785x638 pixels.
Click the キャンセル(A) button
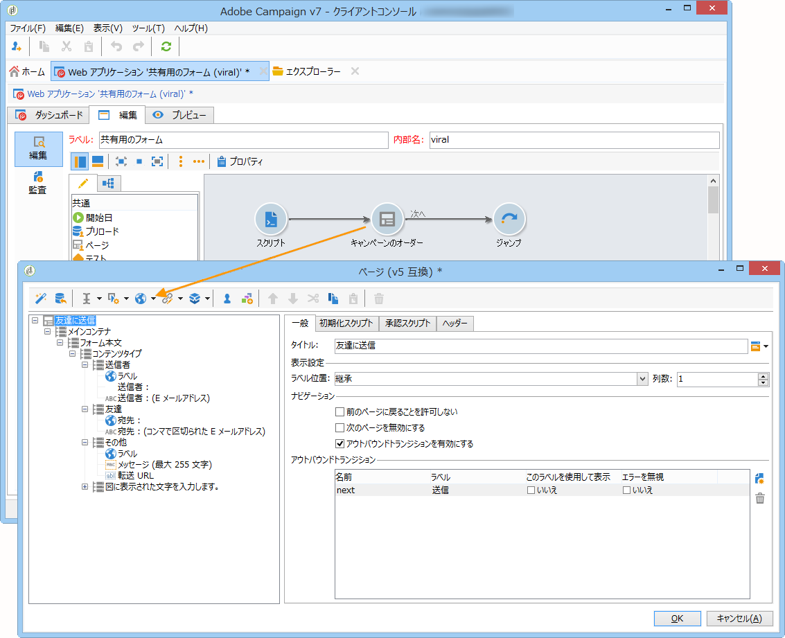(x=739, y=619)
